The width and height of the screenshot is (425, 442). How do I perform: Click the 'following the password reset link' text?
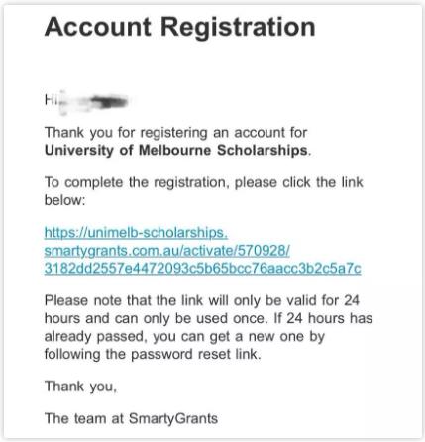click(153, 354)
